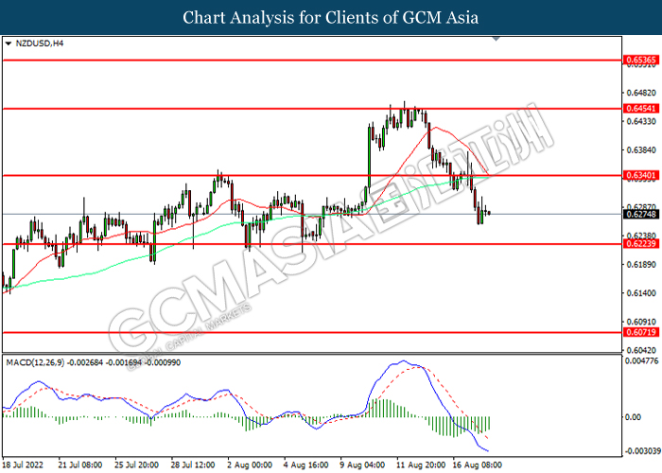Click the MACD -0.003039 scale value
This screenshot has width=662, height=473.
[642, 451]
